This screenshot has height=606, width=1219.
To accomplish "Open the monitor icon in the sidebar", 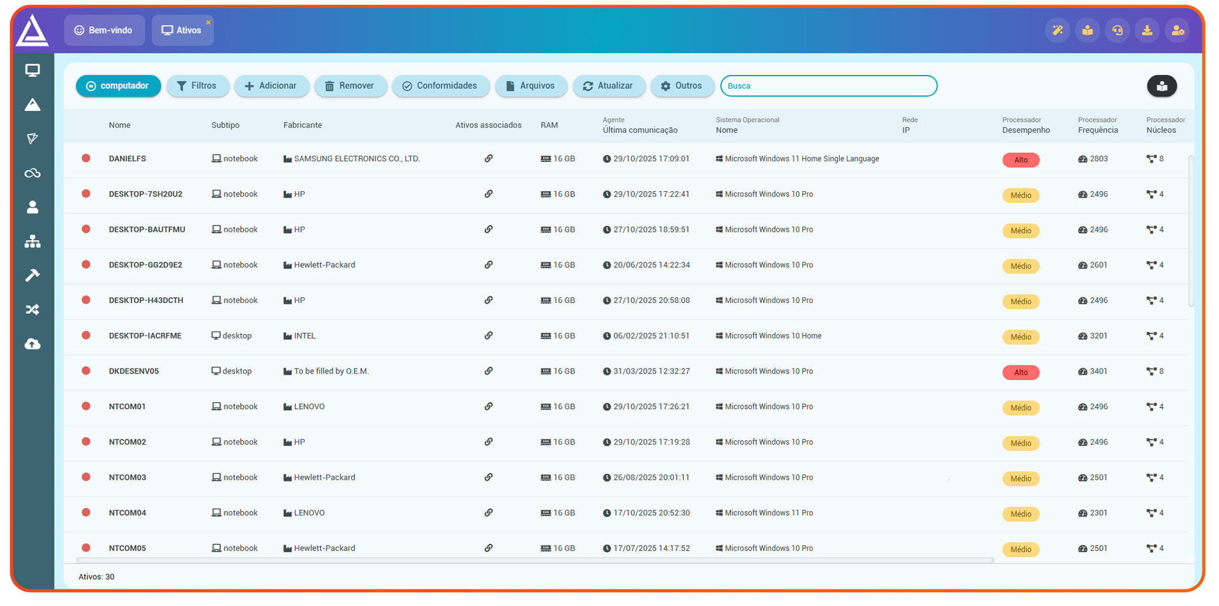I will (32, 71).
